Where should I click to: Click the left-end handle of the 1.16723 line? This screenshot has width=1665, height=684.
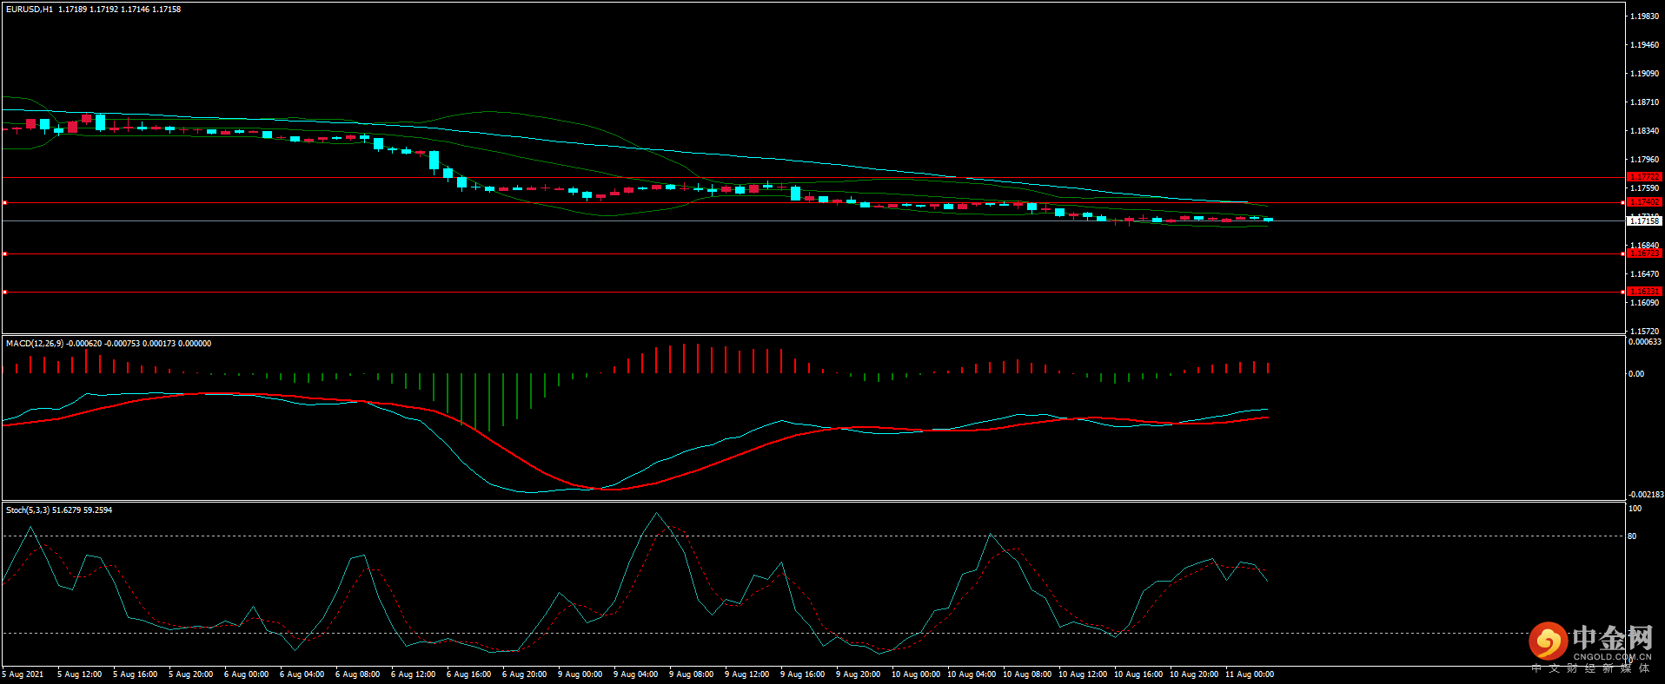(x=4, y=254)
